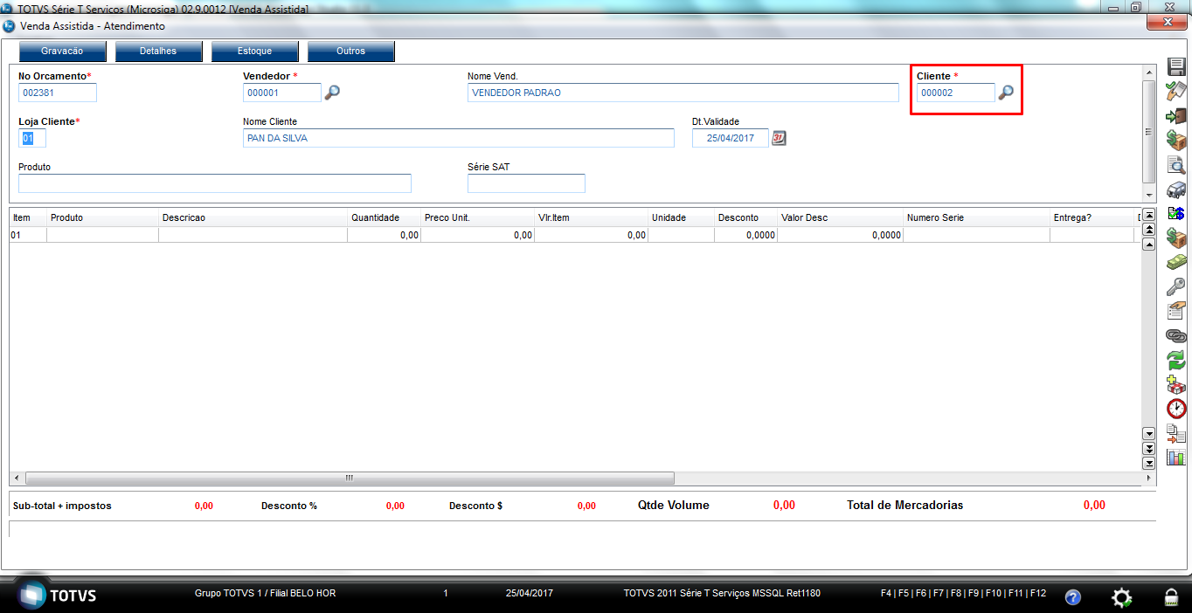Click the grid scroll-to-top double arrow button
Image resolution: width=1192 pixels, height=613 pixels.
[x=1149, y=215]
